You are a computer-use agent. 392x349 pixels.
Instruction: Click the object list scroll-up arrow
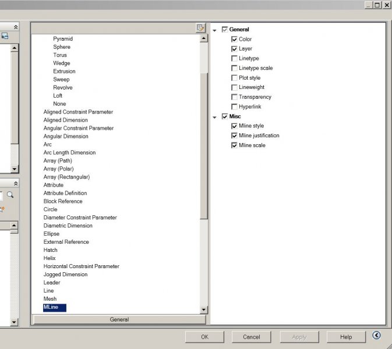(204, 38)
